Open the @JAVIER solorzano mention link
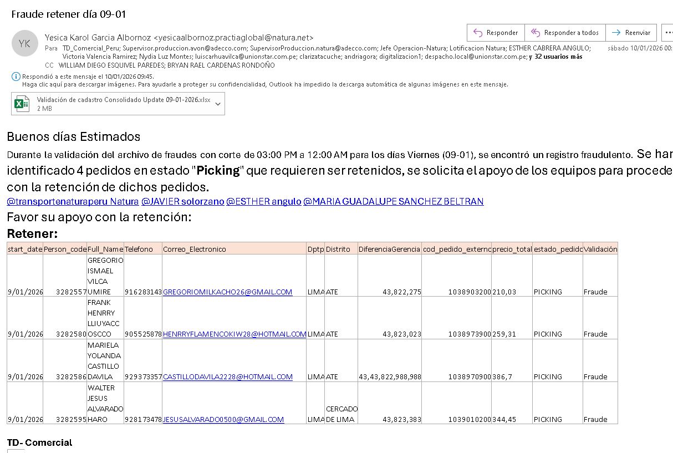The width and height of the screenshot is (673, 453). tap(182, 201)
